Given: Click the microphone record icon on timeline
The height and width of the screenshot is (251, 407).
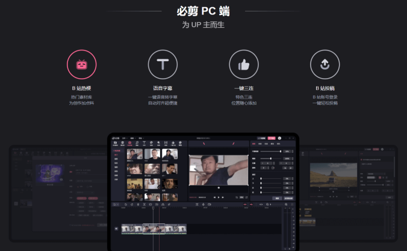Looking at the screenshot, I should pyautogui.click(x=203, y=204).
